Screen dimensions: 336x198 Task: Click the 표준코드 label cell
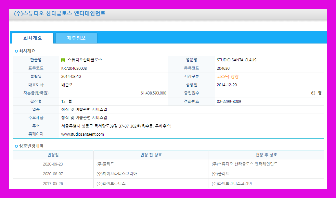pos(36,68)
